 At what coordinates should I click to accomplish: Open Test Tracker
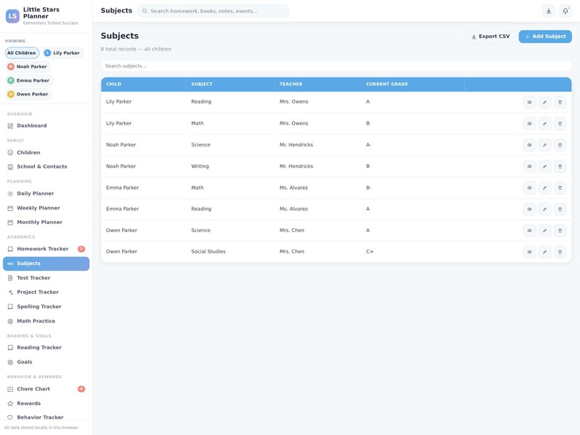[46, 278]
